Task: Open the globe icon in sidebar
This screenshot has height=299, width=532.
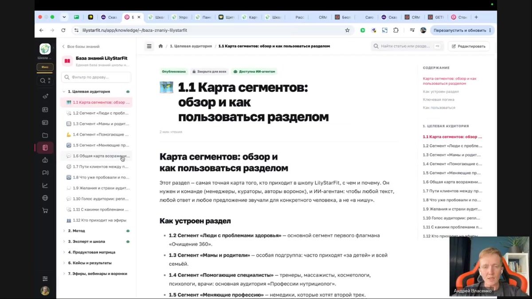Action: tap(45, 198)
